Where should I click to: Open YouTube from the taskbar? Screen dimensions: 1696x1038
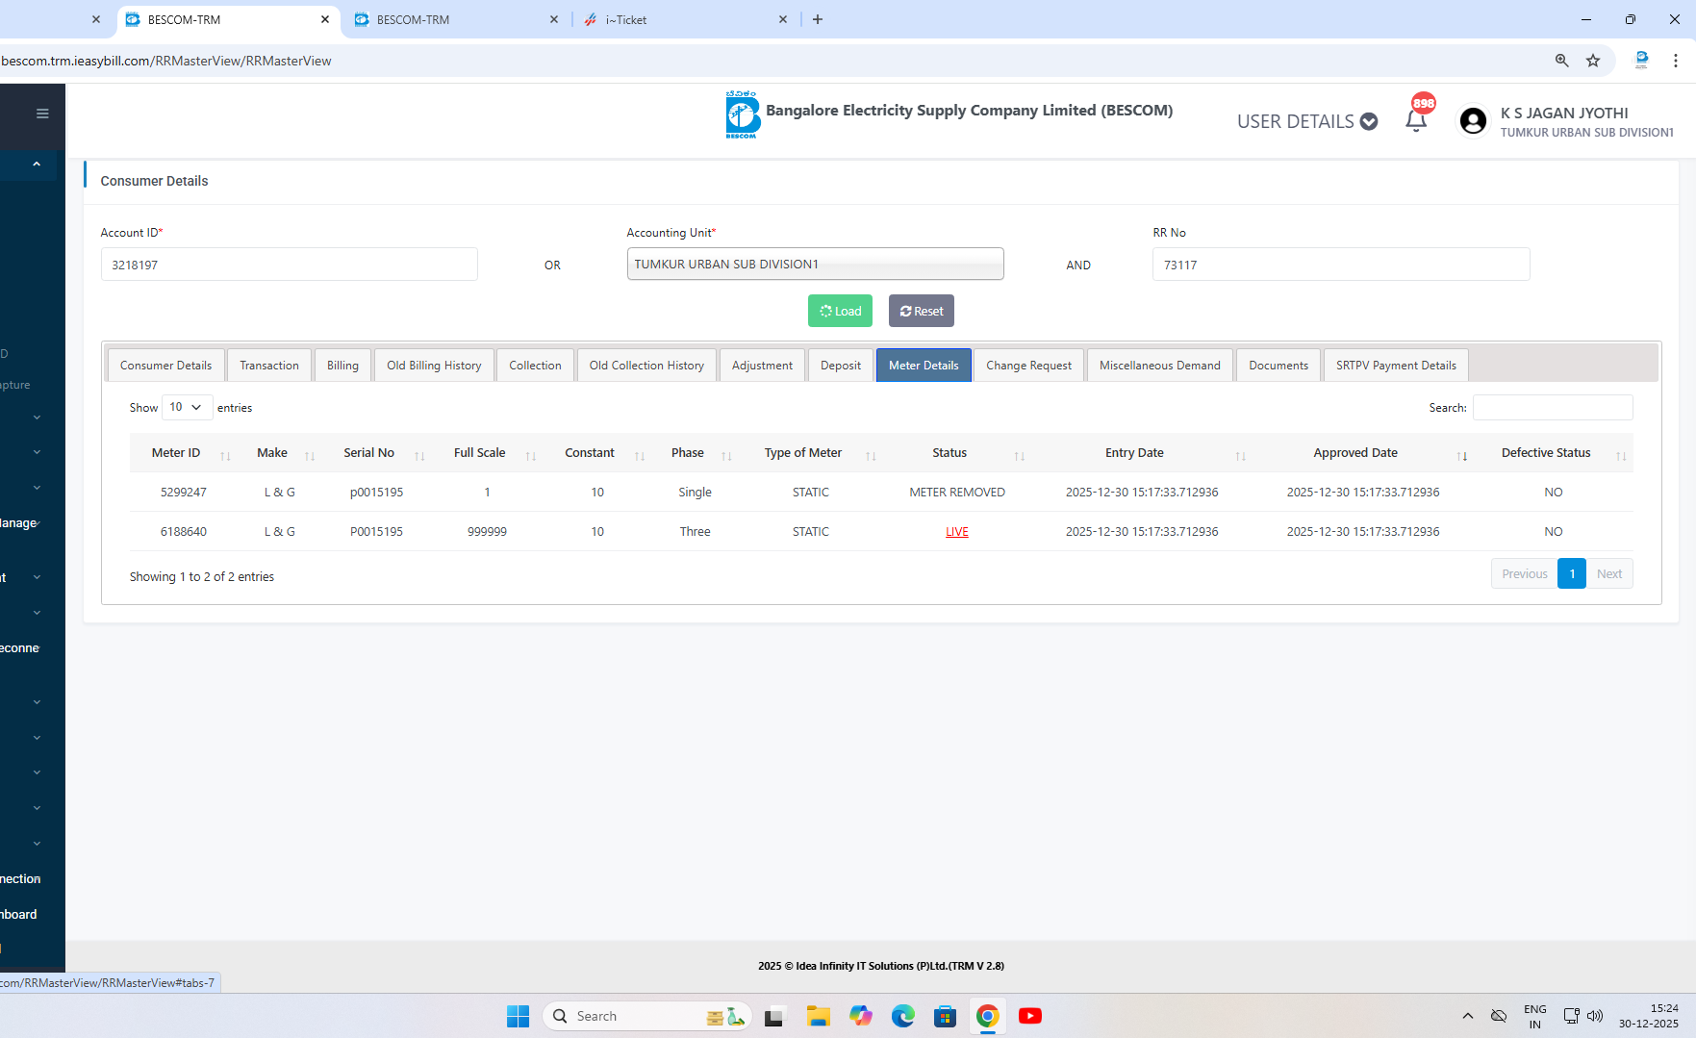(x=1029, y=1016)
